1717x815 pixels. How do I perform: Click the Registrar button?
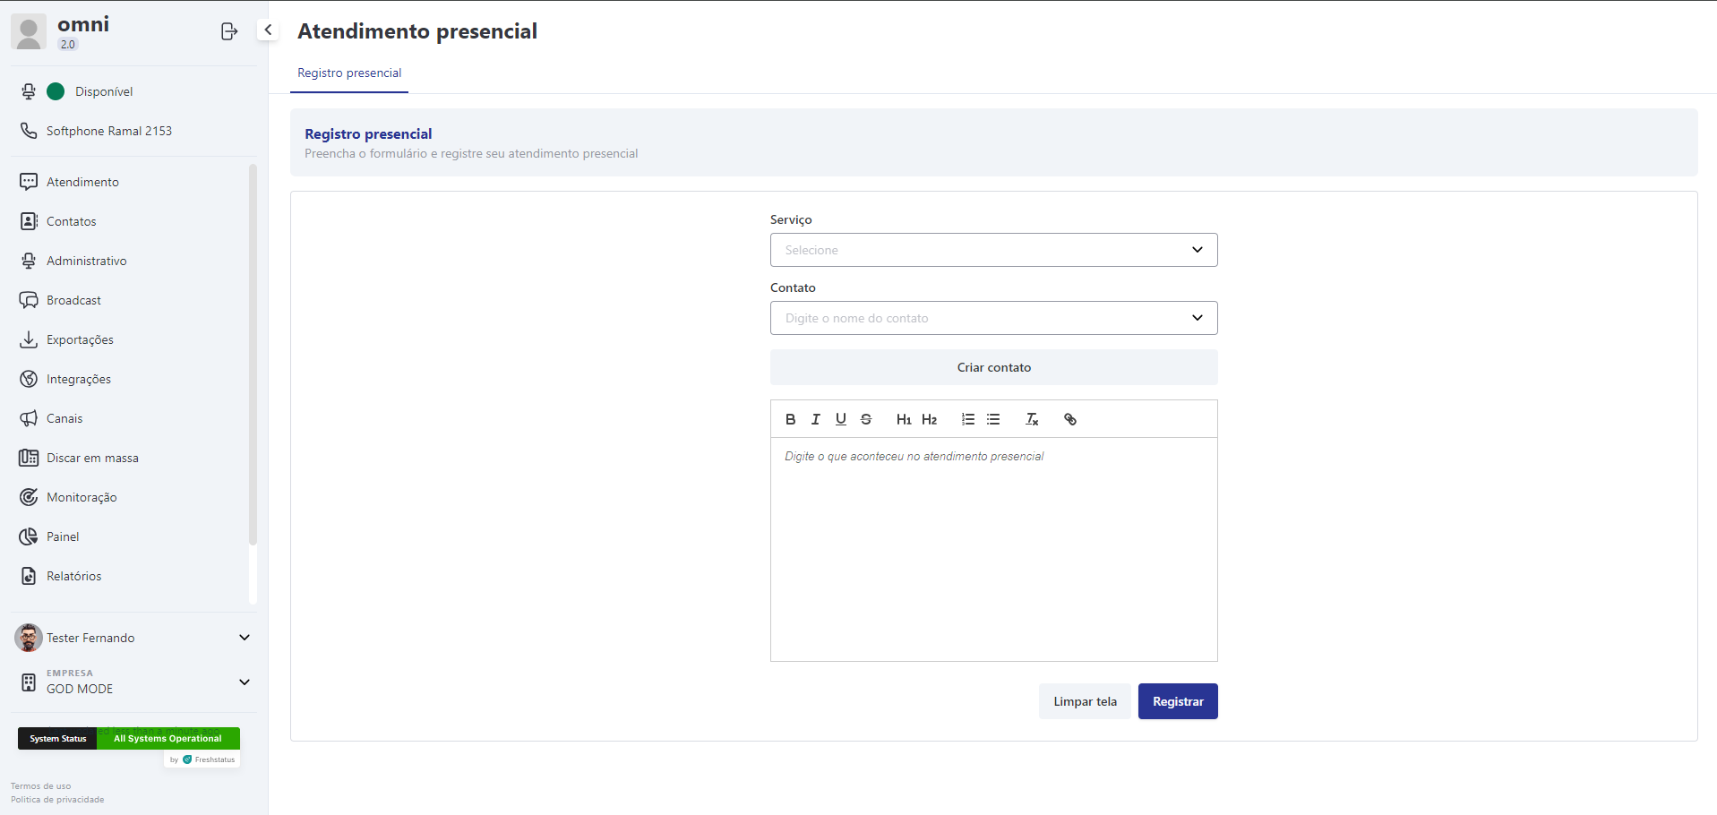[x=1178, y=701]
